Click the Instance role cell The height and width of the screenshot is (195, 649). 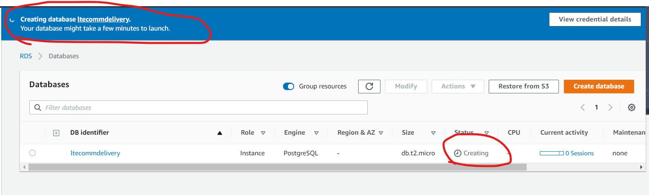pyautogui.click(x=252, y=153)
